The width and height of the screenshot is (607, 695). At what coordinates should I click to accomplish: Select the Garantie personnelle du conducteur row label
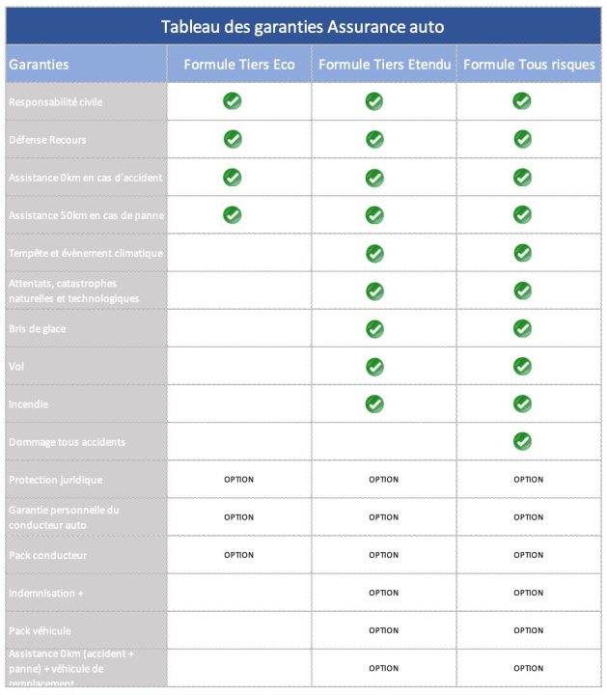[x=64, y=516]
